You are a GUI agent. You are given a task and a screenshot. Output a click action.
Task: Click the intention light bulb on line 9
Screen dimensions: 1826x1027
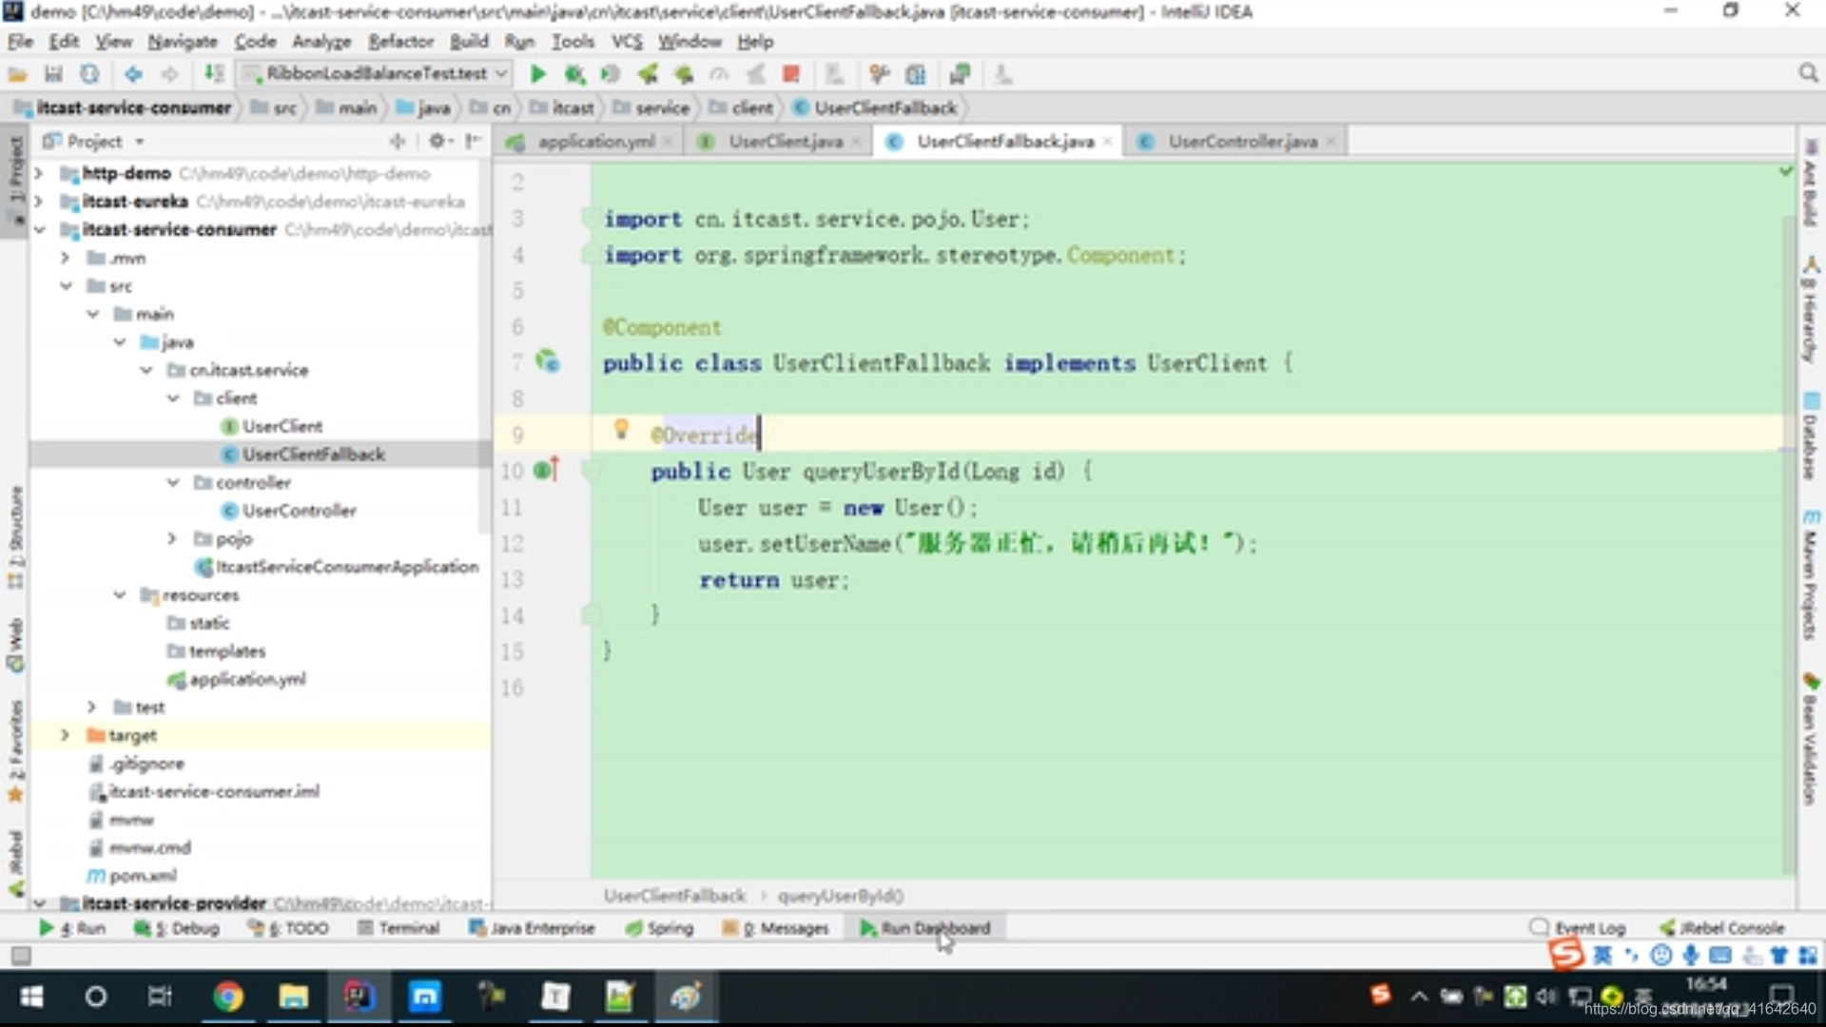(x=621, y=429)
